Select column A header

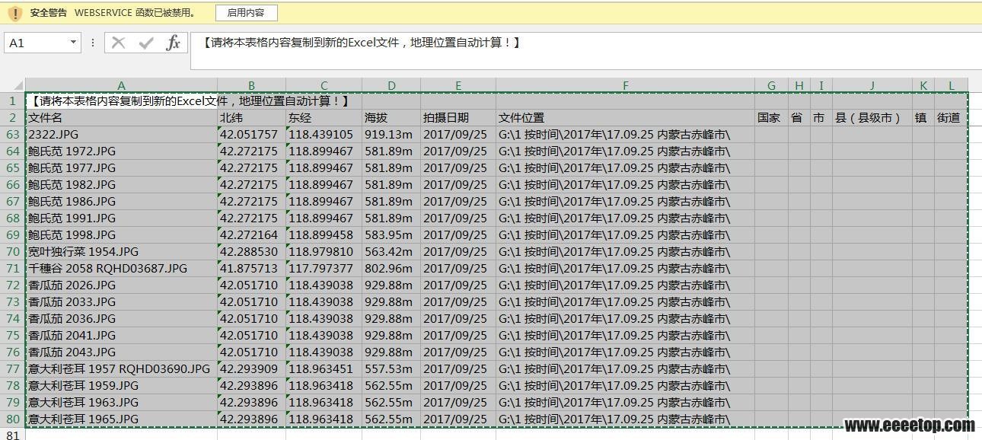pyautogui.click(x=121, y=85)
